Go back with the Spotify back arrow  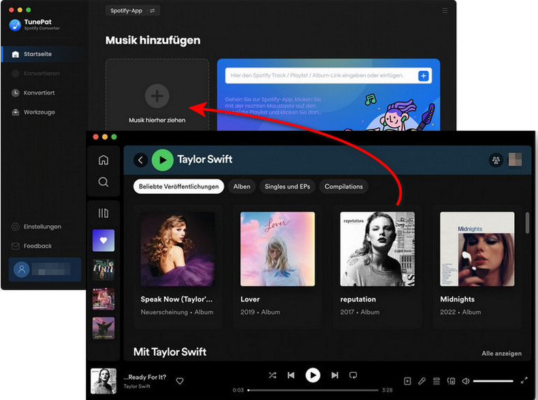141,160
